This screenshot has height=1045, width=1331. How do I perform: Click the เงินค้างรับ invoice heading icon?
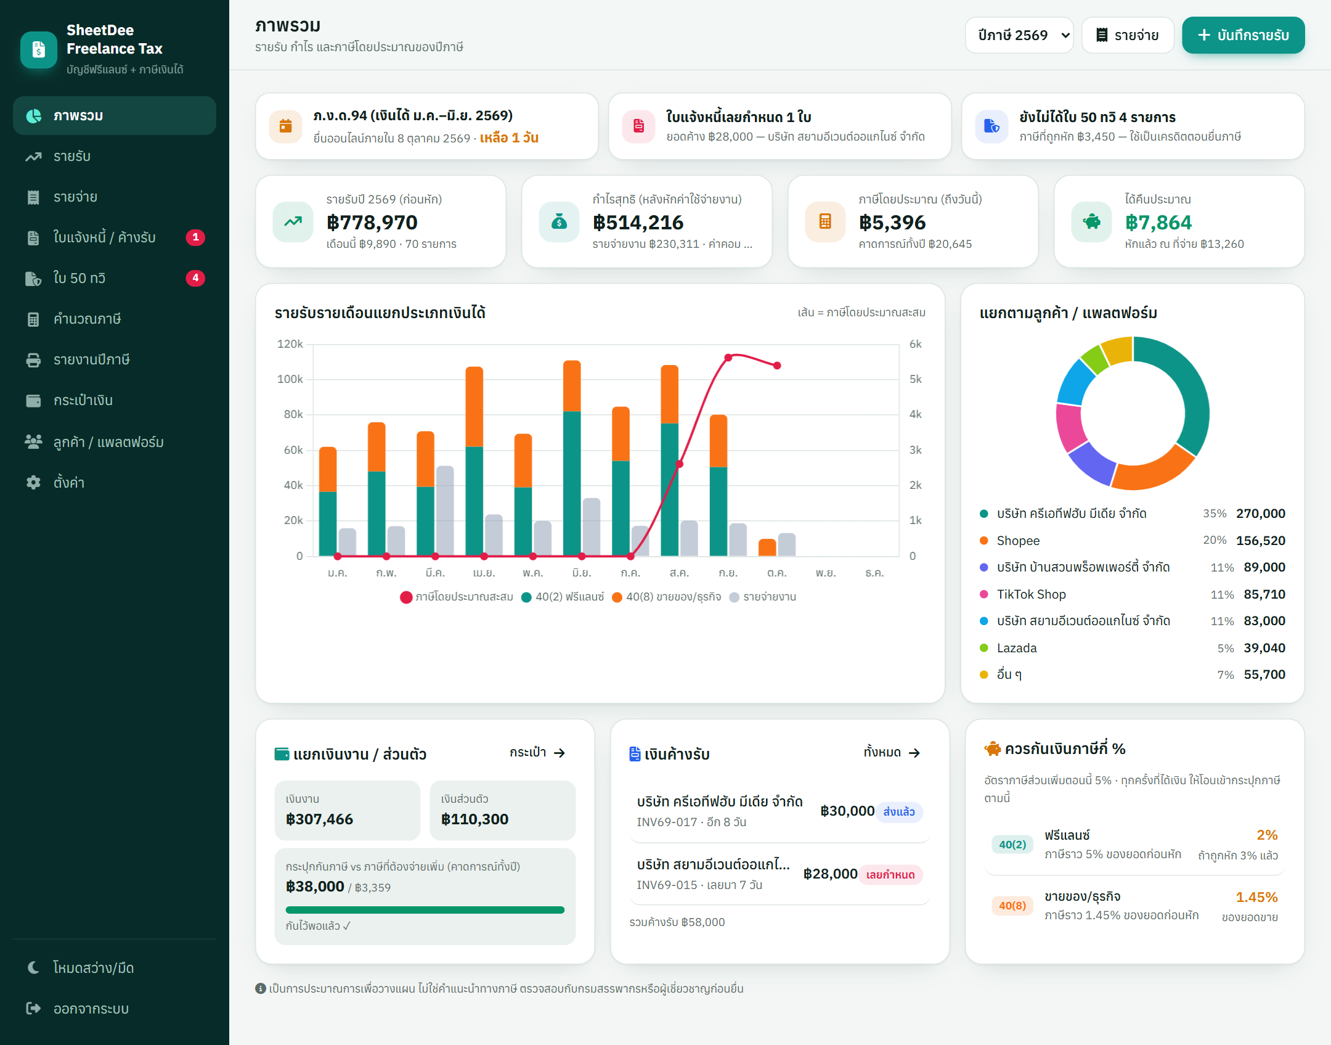(x=635, y=754)
